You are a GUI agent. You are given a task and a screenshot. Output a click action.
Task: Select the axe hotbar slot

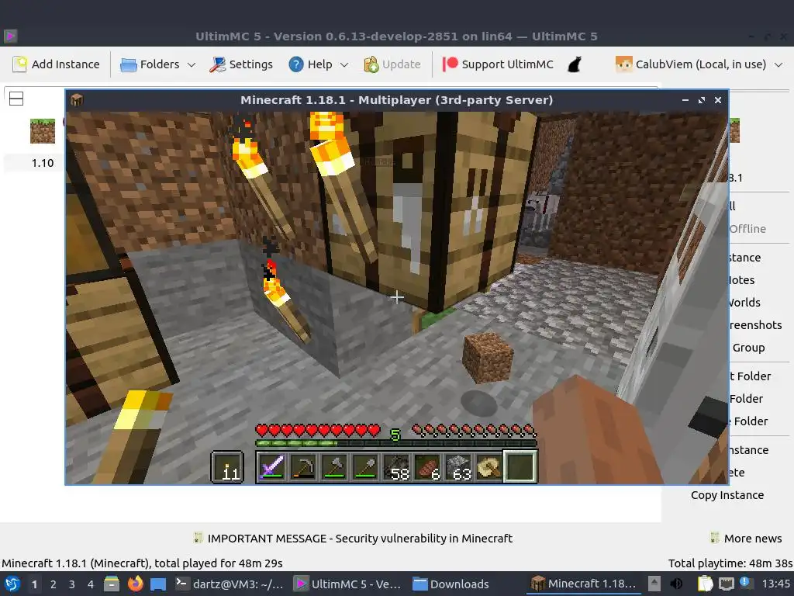click(334, 466)
